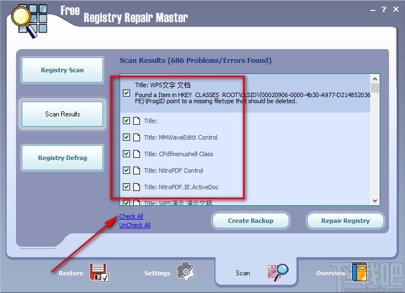Click the magnifier logo icon

[29, 21]
